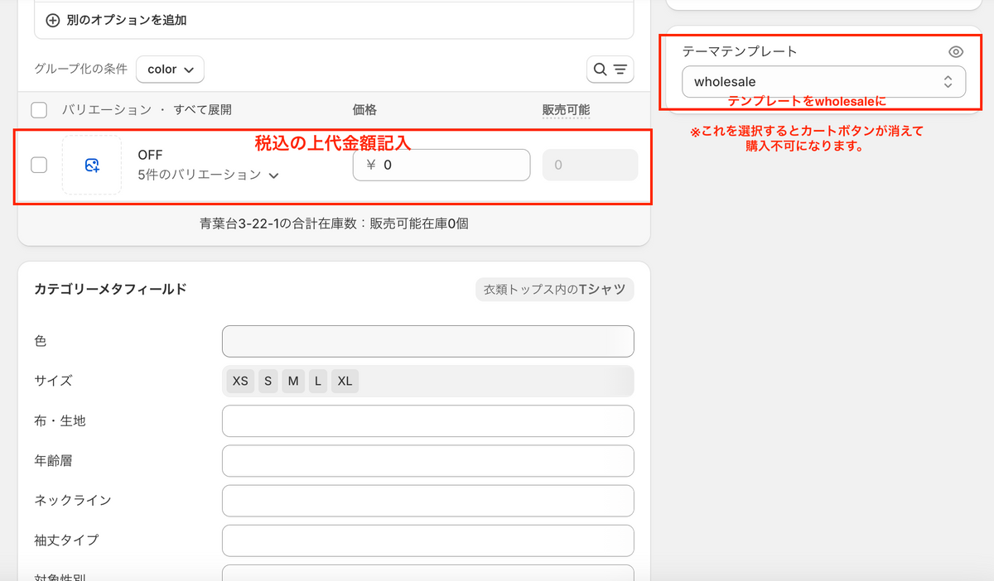Select the M size chip
Screen dimensions: 994x581
pyautogui.click(x=293, y=382)
